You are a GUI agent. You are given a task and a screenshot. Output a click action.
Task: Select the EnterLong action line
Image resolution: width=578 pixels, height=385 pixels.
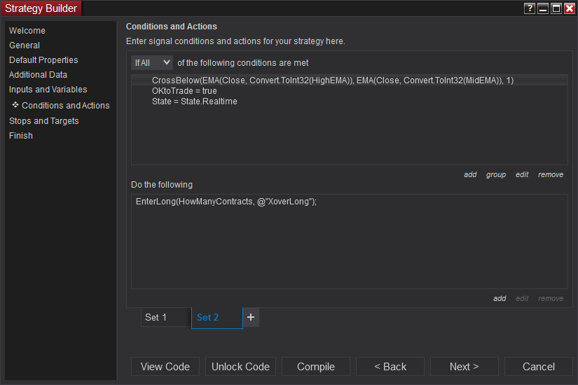pos(227,202)
